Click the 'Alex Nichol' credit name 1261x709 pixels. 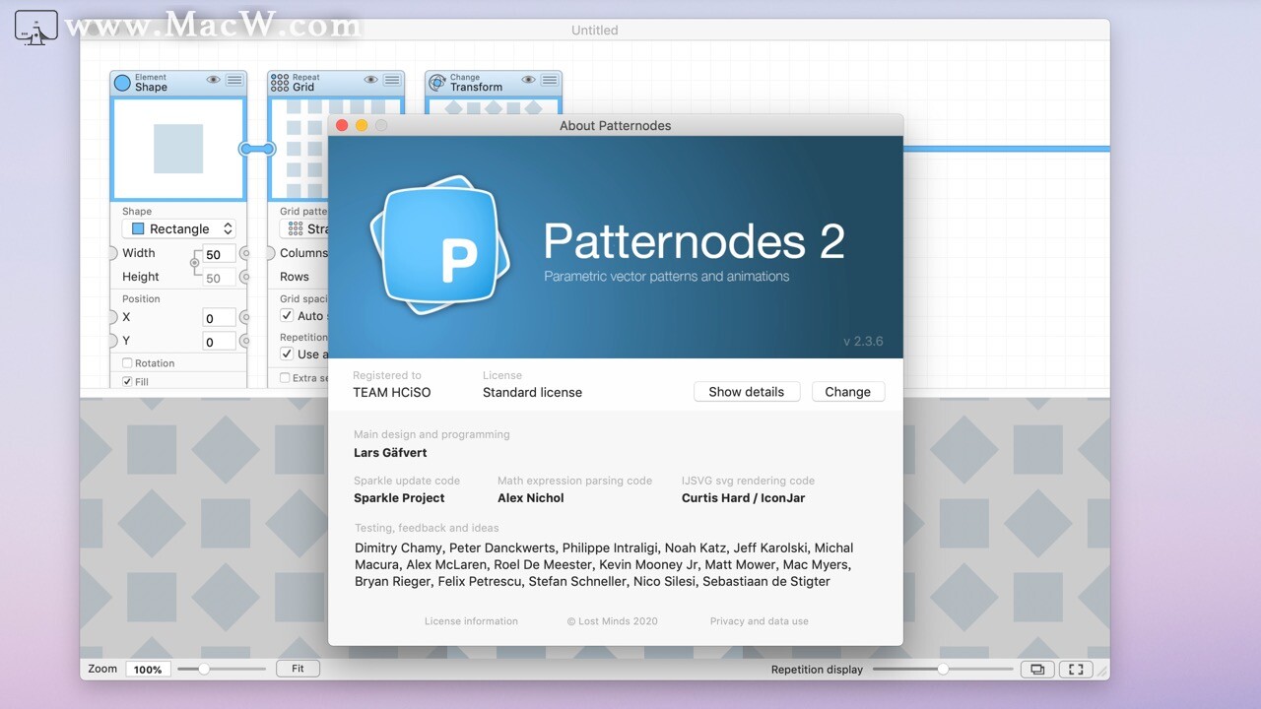pyautogui.click(x=531, y=498)
